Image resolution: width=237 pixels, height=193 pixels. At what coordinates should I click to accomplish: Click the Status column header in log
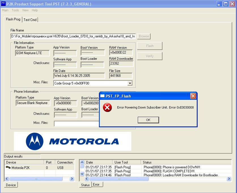point(186,162)
